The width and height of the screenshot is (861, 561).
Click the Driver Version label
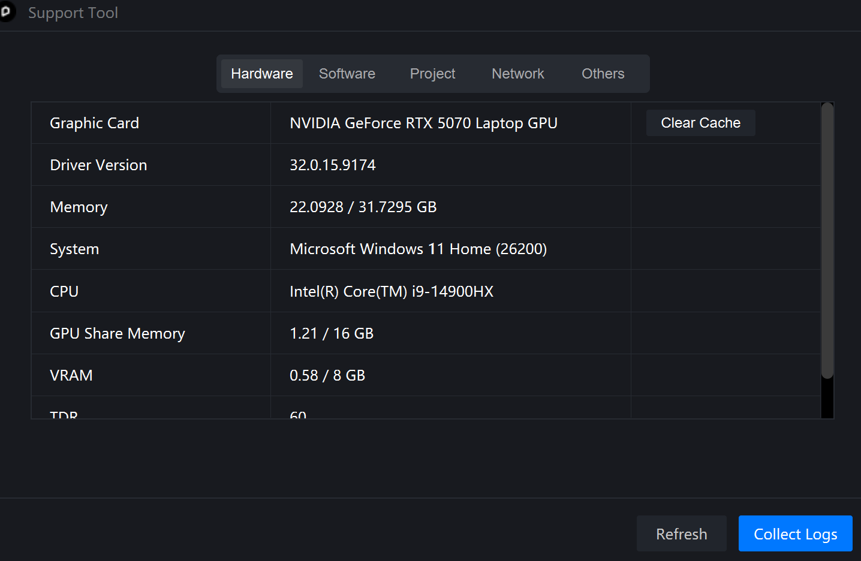[x=98, y=165]
